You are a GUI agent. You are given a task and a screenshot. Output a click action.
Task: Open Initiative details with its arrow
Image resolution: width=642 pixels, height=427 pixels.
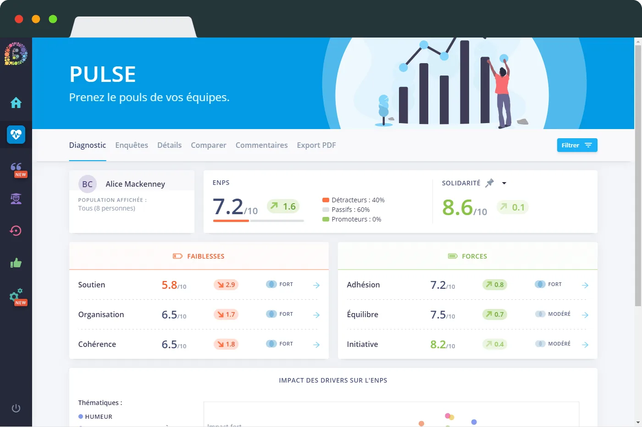point(585,345)
